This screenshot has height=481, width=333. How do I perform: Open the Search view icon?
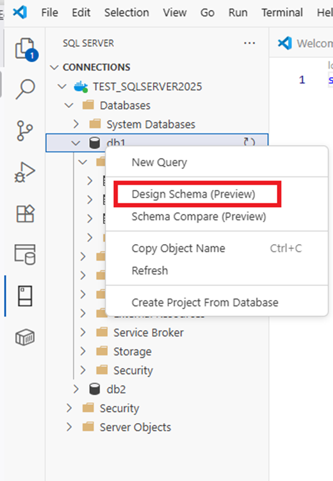click(x=25, y=89)
